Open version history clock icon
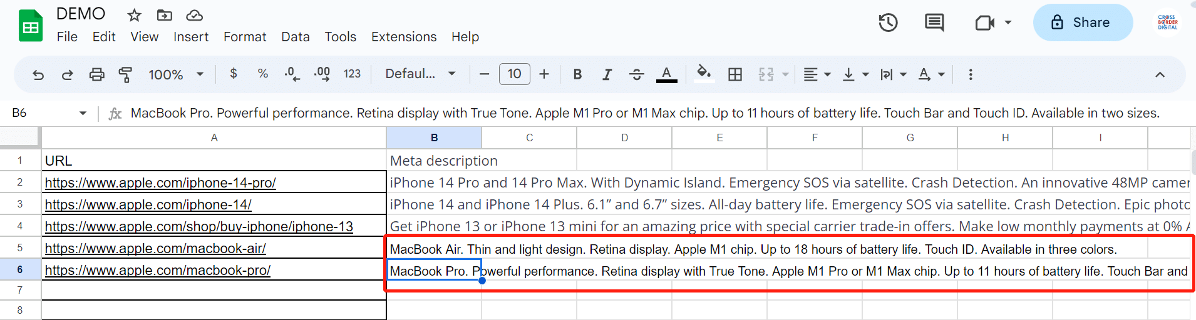The height and width of the screenshot is (320, 1196). click(x=888, y=23)
